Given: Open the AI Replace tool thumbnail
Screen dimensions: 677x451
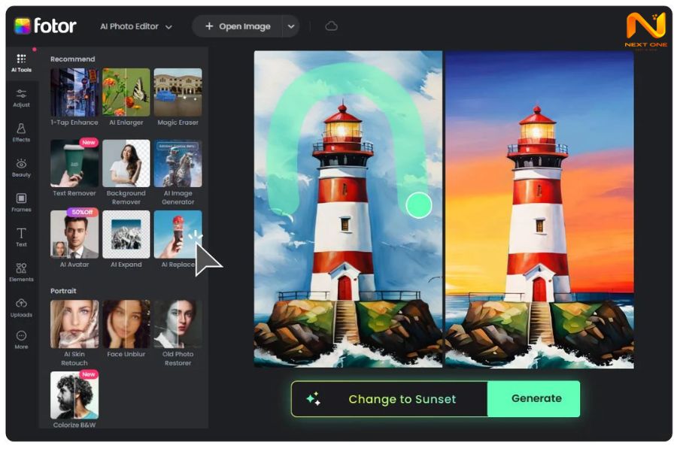Looking at the screenshot, I should coord(178,234).
